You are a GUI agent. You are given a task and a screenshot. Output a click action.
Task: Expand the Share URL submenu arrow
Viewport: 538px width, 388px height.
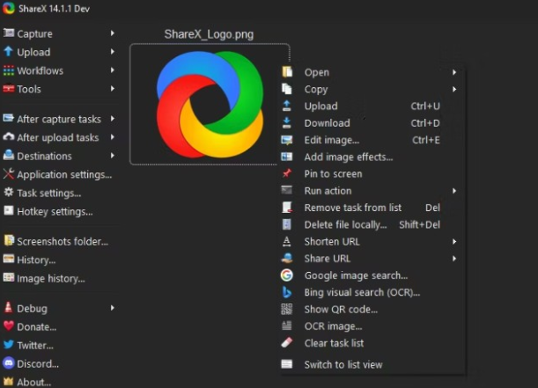454,259
